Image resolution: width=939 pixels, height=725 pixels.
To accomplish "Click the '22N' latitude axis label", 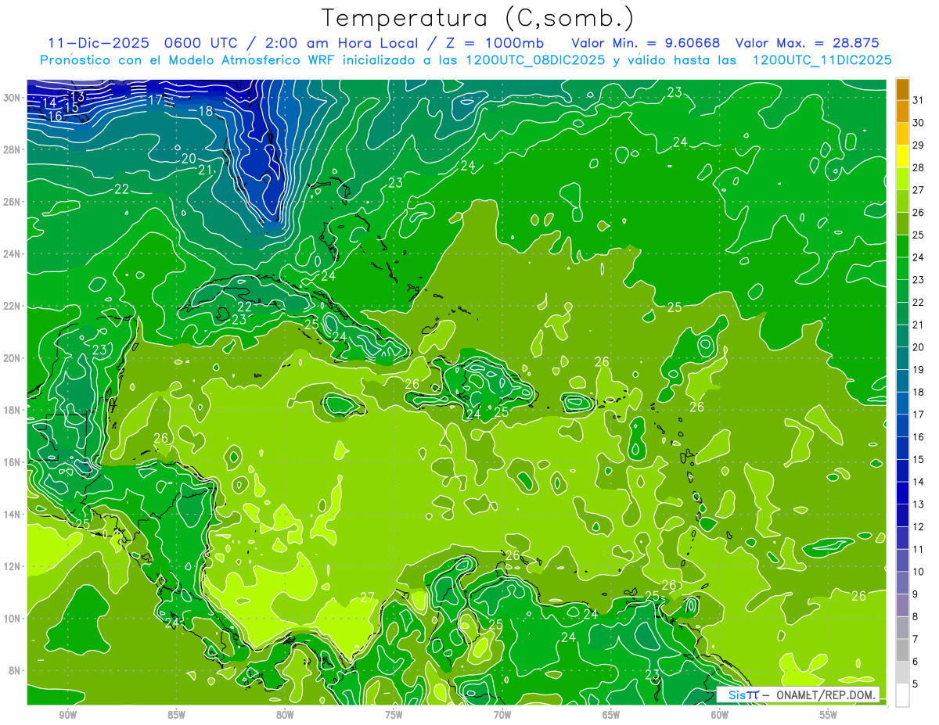I will pyautogui.click(x=13, y=306).
